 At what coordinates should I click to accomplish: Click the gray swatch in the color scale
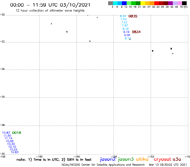pos(111,3)
